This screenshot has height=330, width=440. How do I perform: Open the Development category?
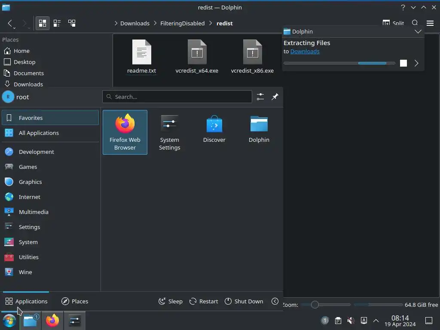click(x=50, y=152)
